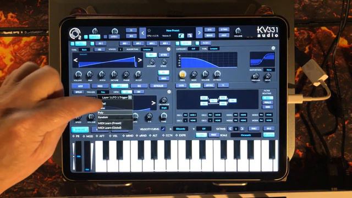The image size is (352, 198).
Task: Go to next preset with right arrow
Action: 199,33
